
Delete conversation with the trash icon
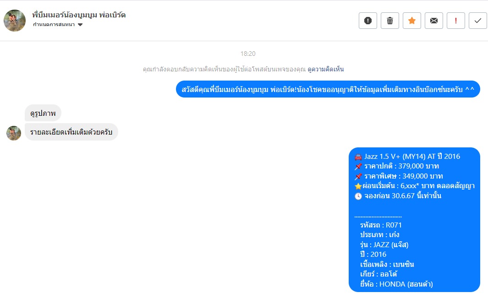coord(389,21)
